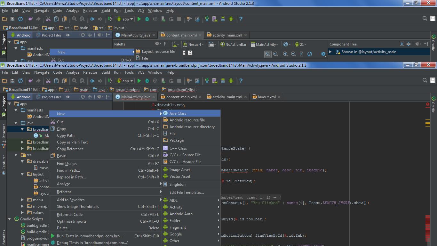Click the Project Structure icon in the front window toolbar
437x246 pixels.
(x=197, y=81)
